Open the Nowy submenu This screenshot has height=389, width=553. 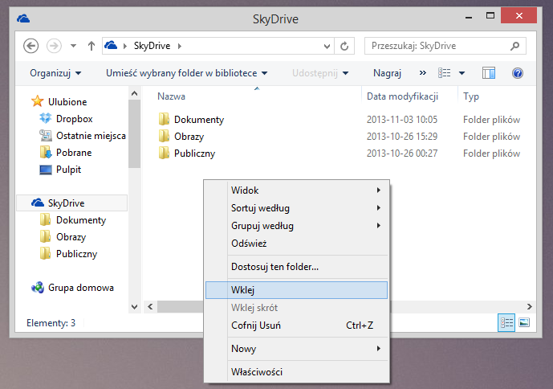click(x=296, y=349)
